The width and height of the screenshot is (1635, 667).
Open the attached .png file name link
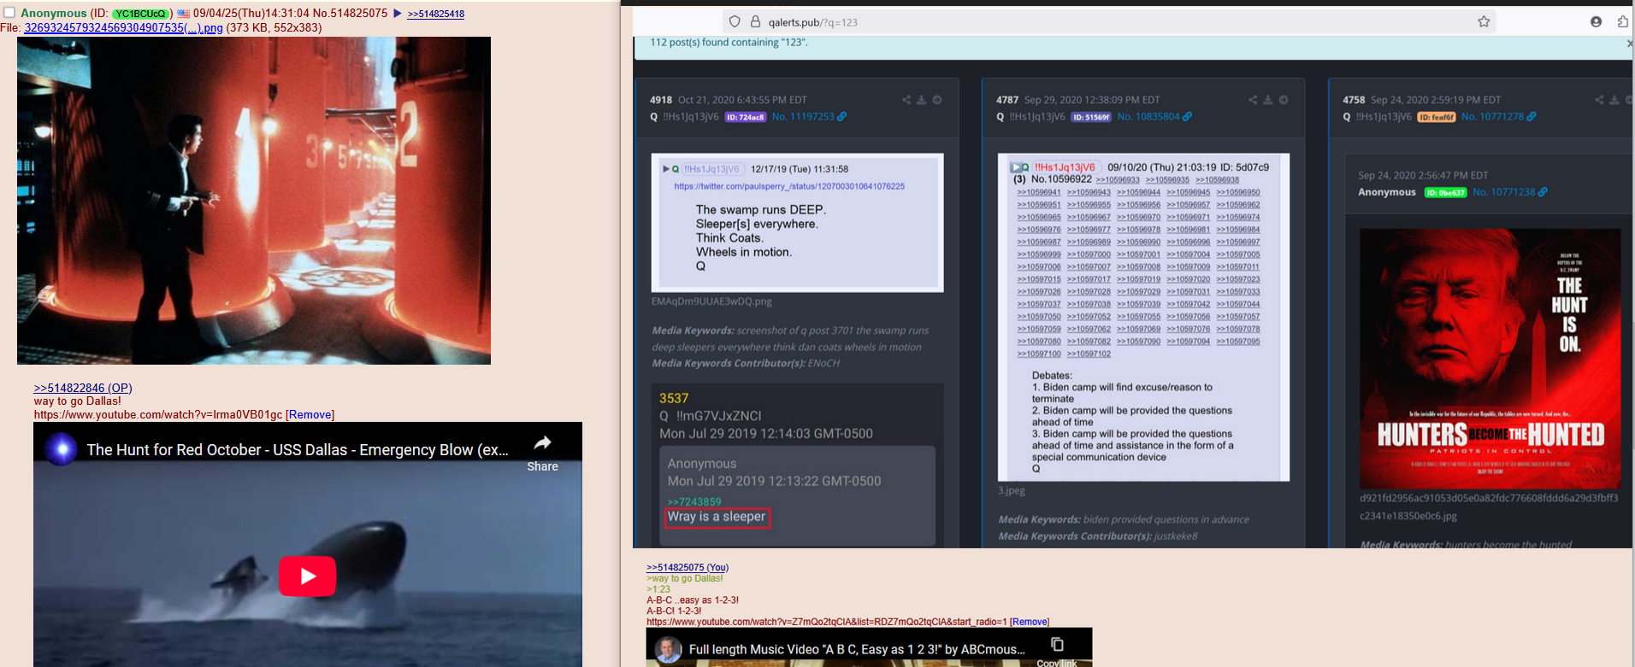123,28
